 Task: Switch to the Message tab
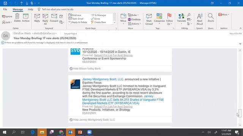(18, 9)
